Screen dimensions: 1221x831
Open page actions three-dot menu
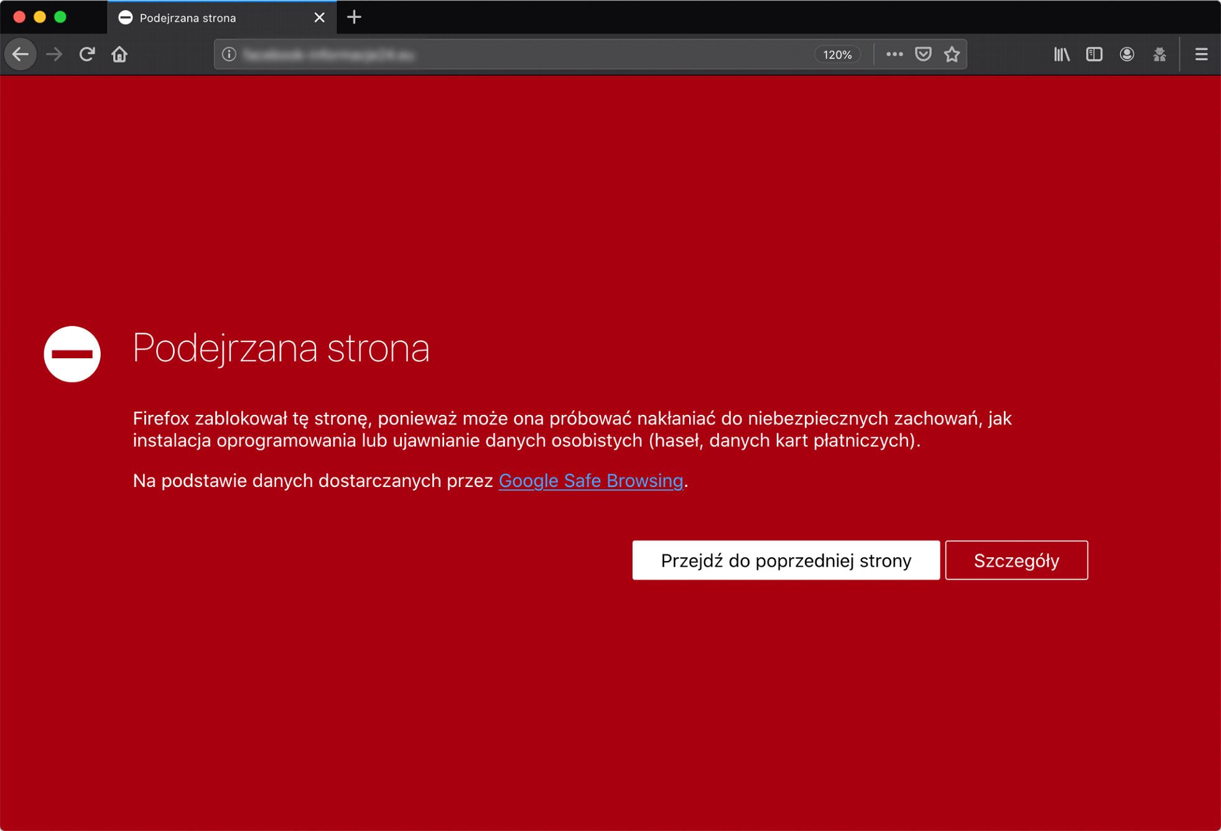894,55
